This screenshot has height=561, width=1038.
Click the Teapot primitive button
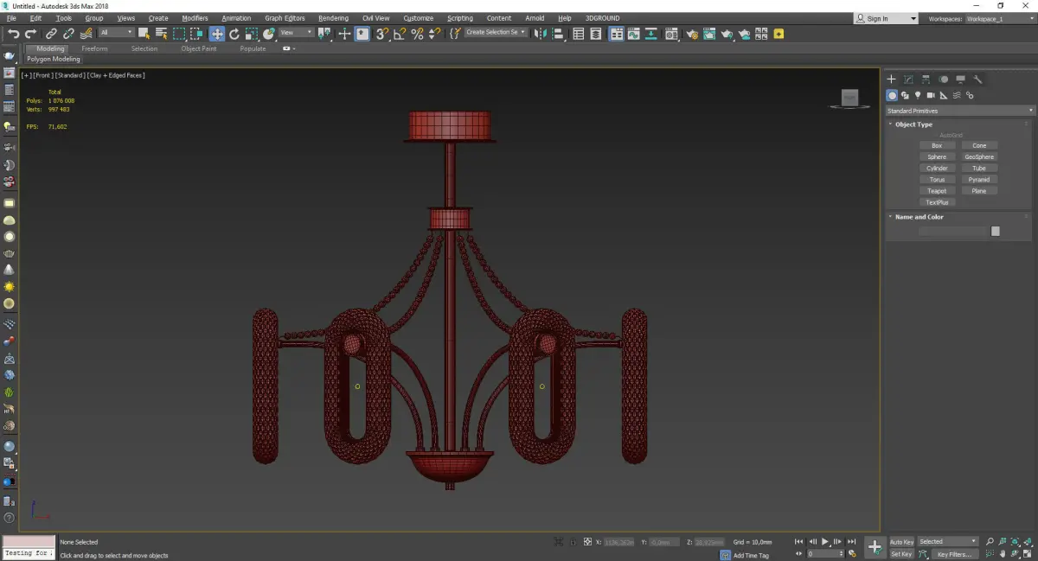click(937, 191)
